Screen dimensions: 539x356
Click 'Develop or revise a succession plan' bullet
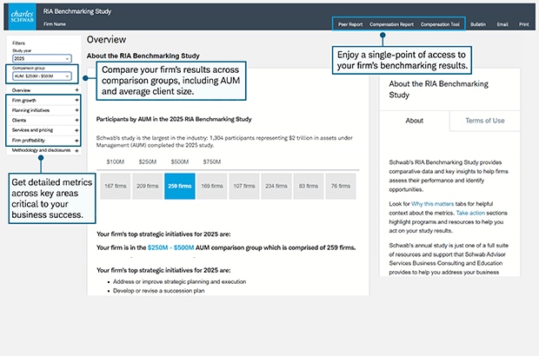(159, 291)
